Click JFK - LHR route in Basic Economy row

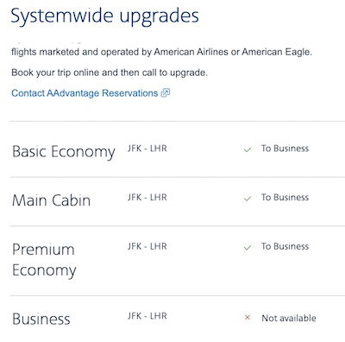tap(147, 149)
